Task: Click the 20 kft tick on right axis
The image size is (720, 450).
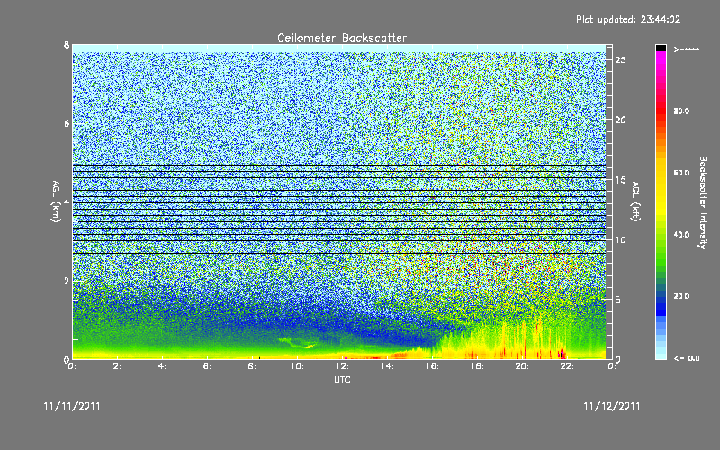Action: click(620, 120)
